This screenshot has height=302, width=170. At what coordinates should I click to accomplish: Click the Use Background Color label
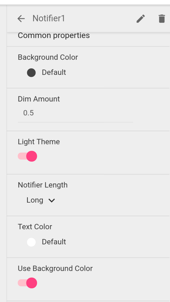point(55,268)
